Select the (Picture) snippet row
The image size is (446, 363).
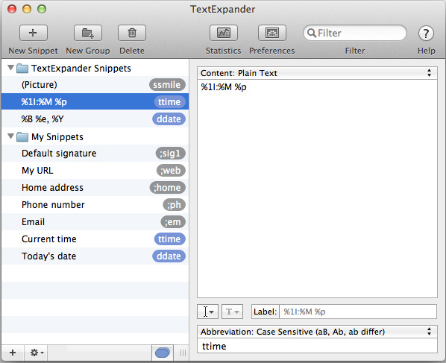(95, 85)
